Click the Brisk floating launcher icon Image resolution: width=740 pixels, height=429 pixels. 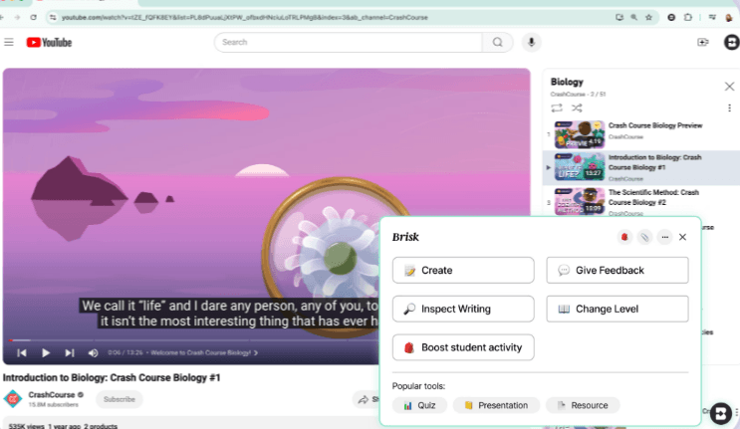pyautogui.click(x=720, y=413)
